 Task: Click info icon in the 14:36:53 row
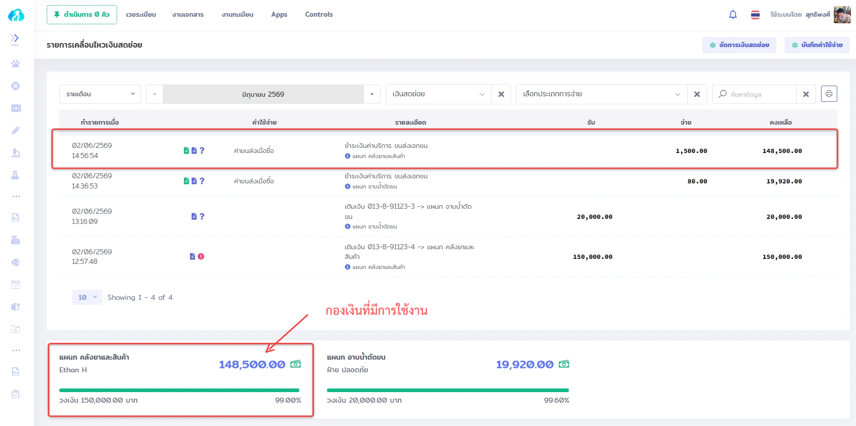[348, 186]
